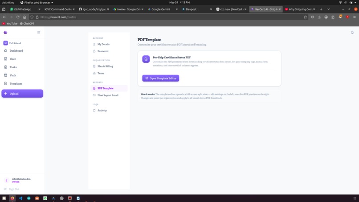Open Fleet Report Email settings
The height and width of the screenshot is (202, 359).
109,95
